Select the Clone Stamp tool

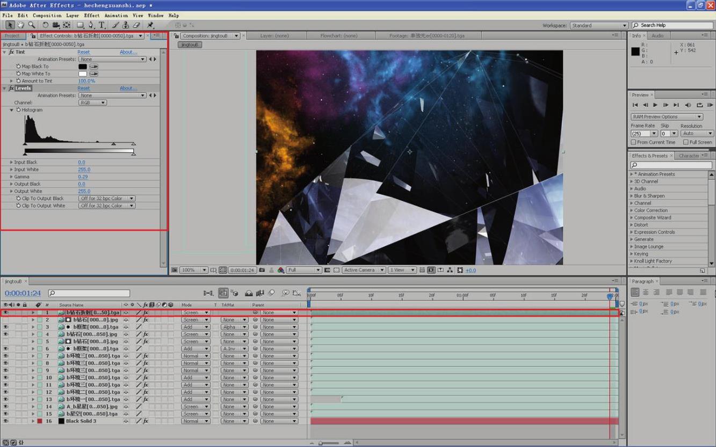point(125,25)
